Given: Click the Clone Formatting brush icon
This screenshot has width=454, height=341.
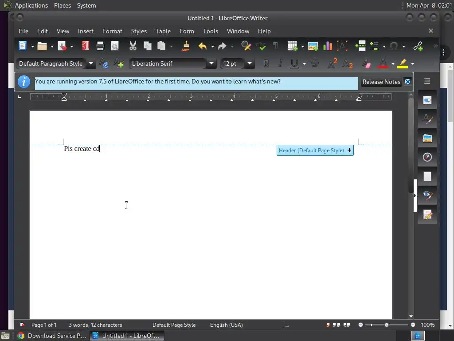Looking at the screenshot, I should coord(186,46).
